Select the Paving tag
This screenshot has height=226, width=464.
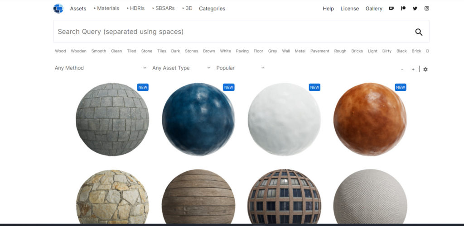(x=242, y=51)
